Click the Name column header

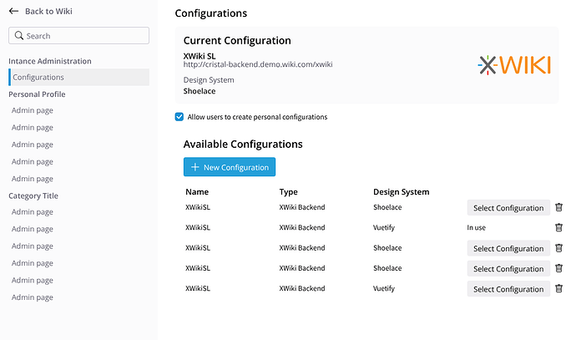coord(197,192)
